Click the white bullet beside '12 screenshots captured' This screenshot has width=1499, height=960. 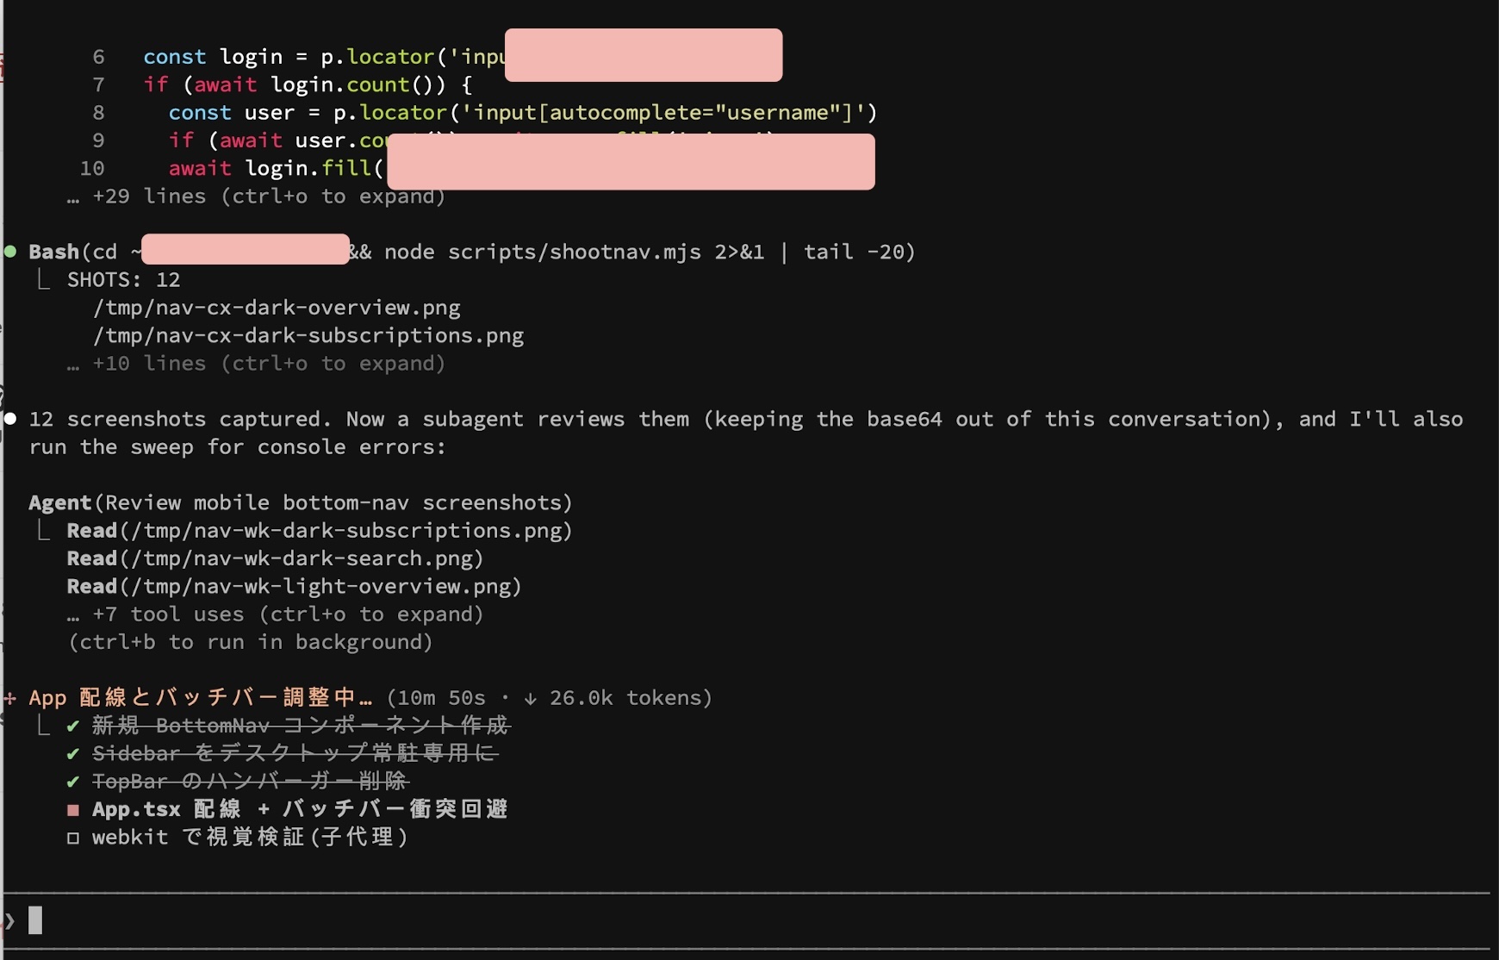tap(10, 419)
